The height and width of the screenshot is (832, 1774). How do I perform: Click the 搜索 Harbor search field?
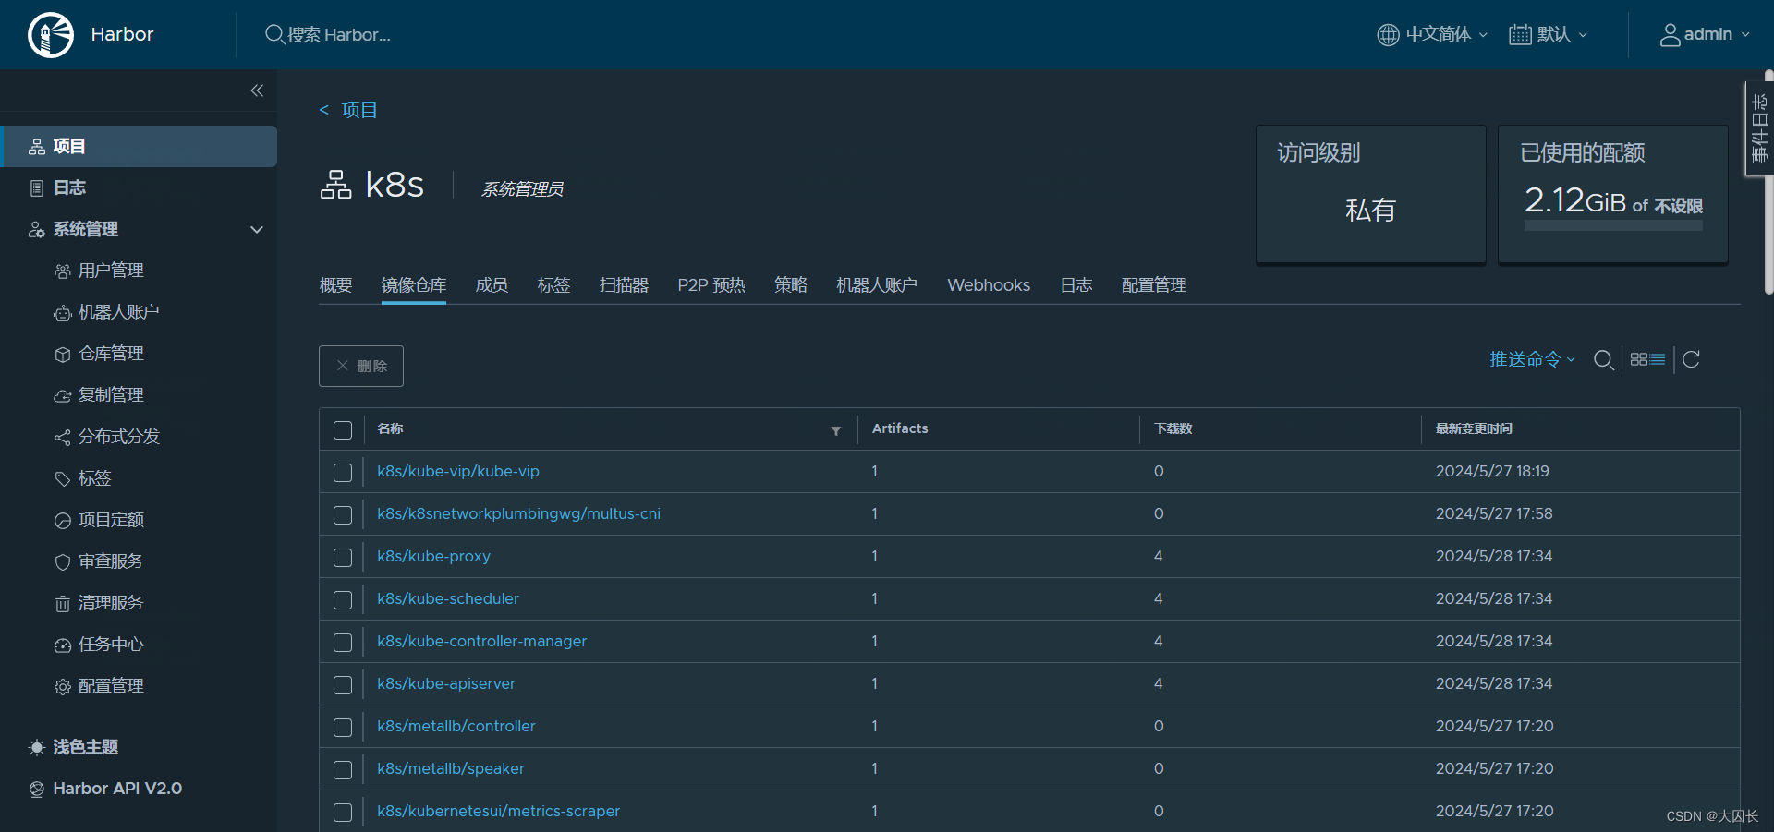(x=338, y=35)
